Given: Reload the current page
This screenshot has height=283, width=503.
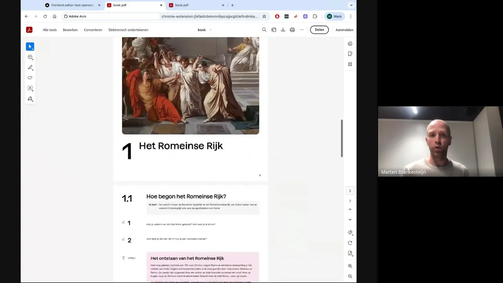Looking at the screenshot, I should (45, 17).
